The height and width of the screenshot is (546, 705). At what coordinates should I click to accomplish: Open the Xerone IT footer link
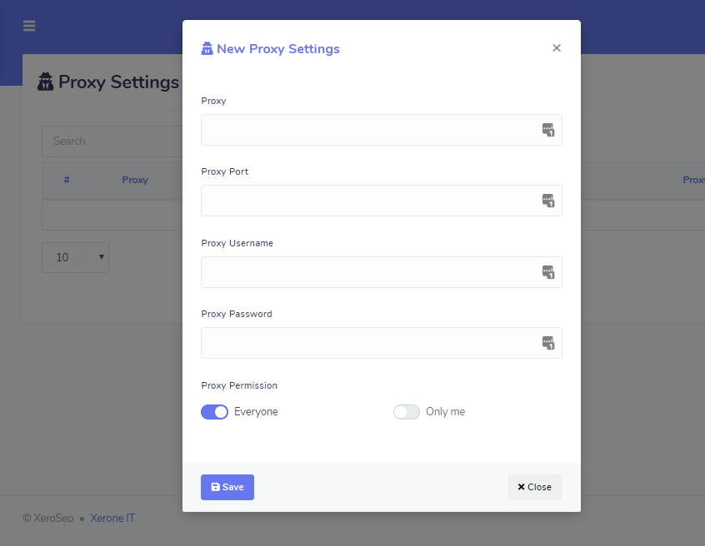click(112, 519)
